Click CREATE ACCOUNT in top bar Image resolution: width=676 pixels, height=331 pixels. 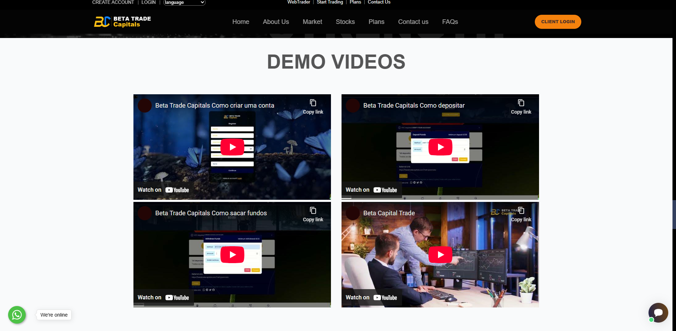coord(113,2)
